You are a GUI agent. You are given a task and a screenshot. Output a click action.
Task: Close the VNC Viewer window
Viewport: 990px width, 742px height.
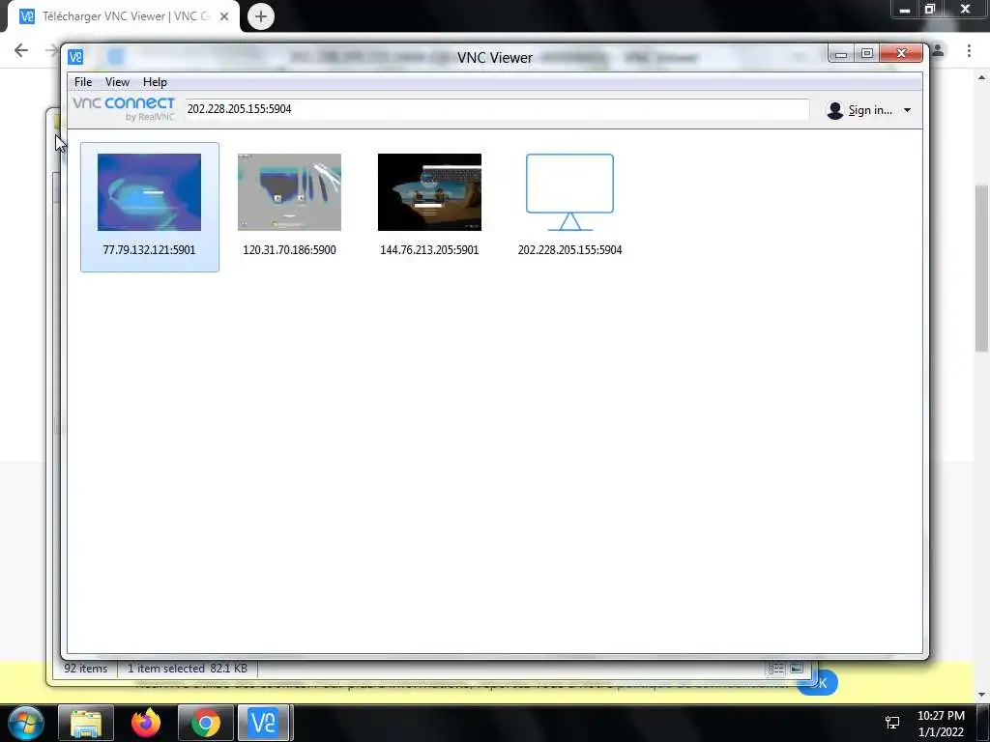point(901,54)
